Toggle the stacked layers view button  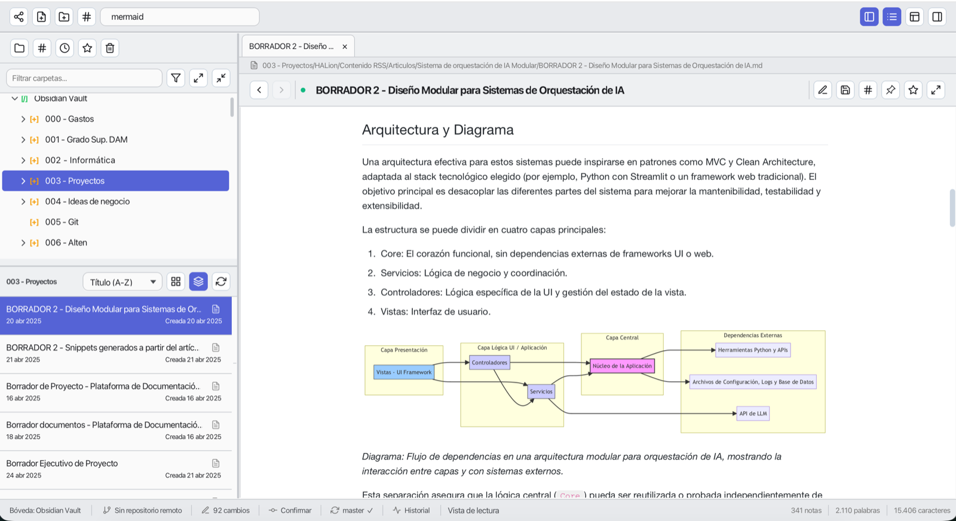(198, 282)
